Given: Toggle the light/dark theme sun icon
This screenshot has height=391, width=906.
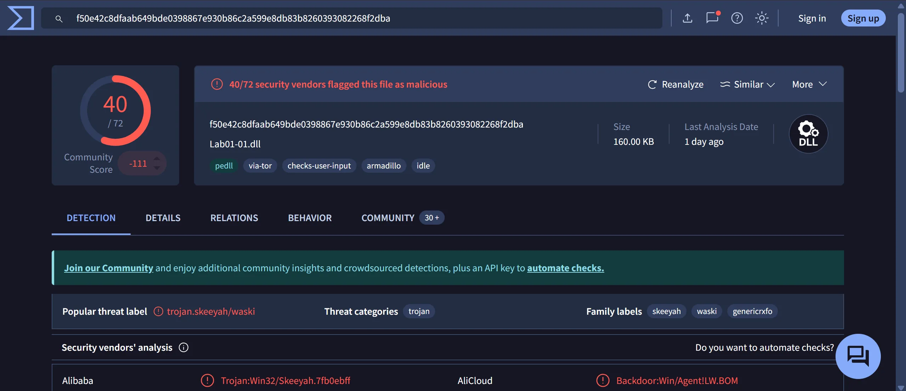Looking at the screenshot, I should click(x=762, y=18).
